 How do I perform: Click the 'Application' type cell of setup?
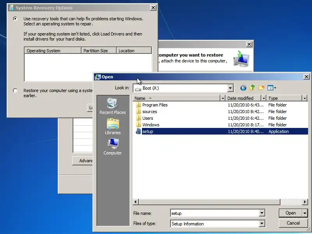(278, 131)
